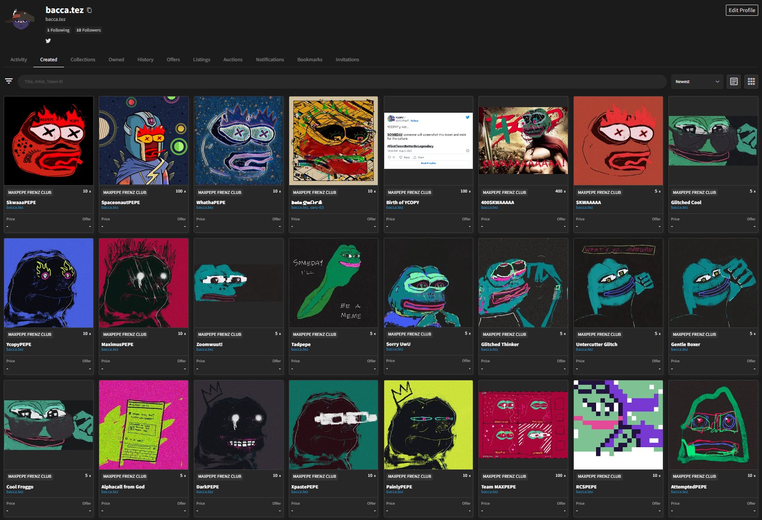Open the Listings tab
Viewport: 762px width, 520px height.
[x=202, y=59]
